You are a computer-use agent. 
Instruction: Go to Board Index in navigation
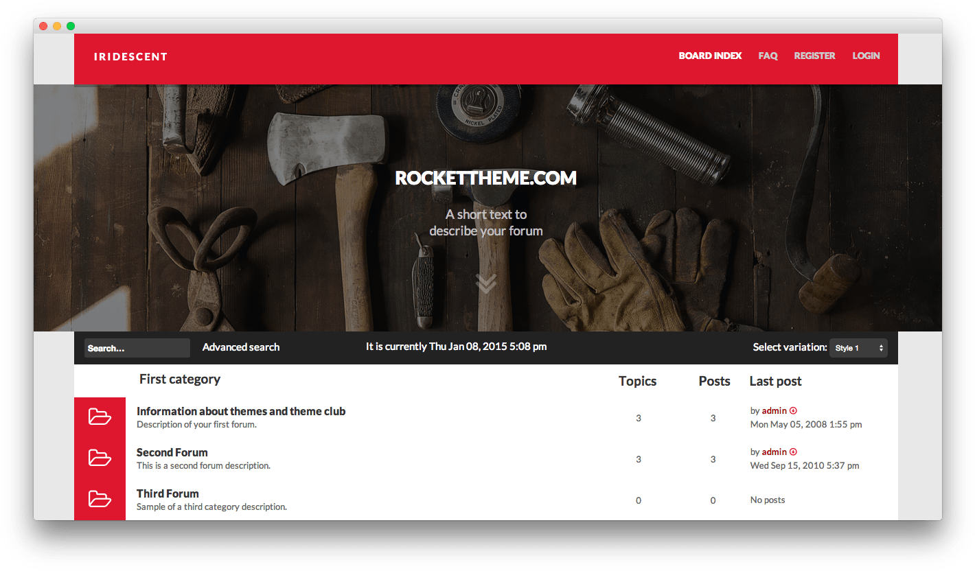[x=710, y=56]
